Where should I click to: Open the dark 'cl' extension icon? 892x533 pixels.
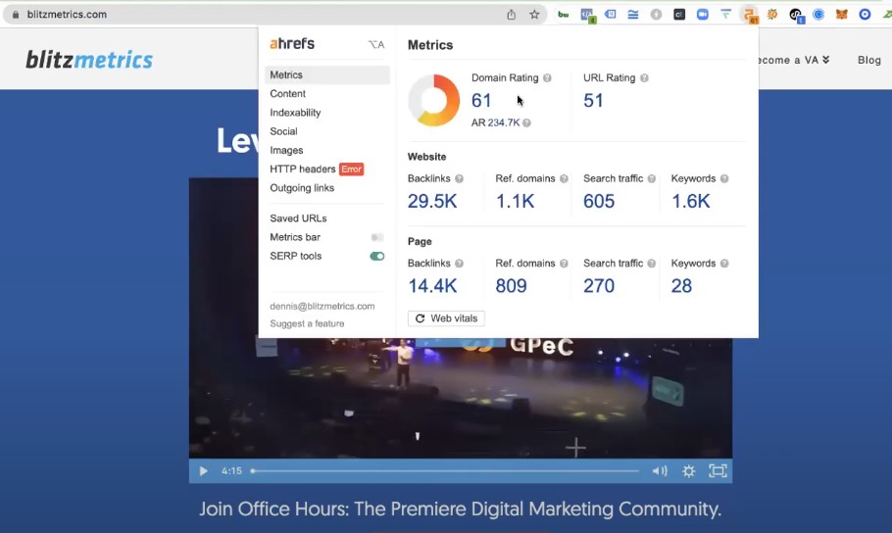click(679, 15)
